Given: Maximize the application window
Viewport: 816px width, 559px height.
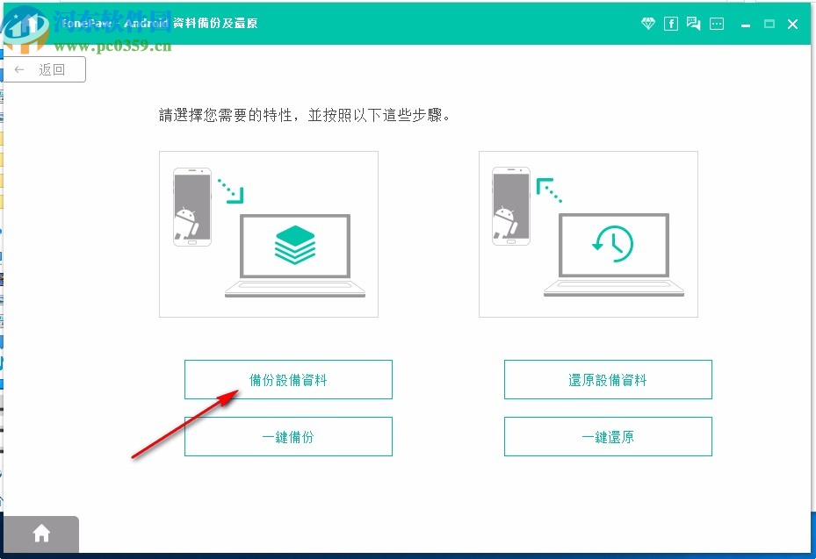Looking at the screenshot, I should [769, 24].
